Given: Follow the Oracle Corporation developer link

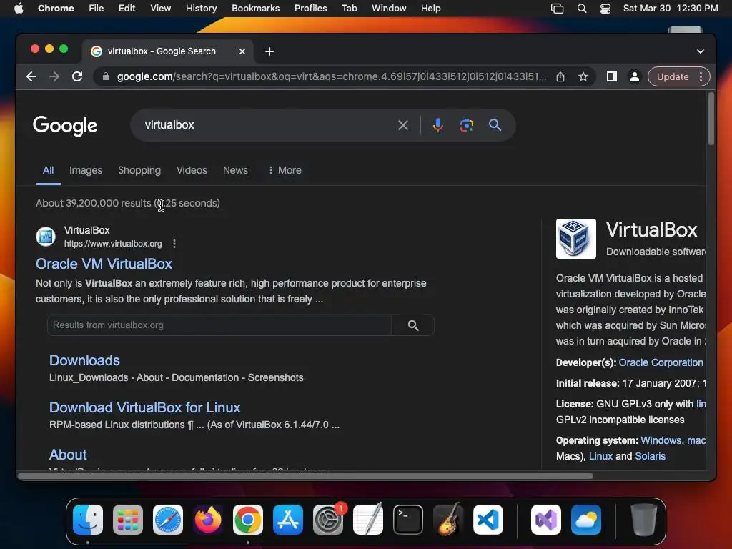Looking at the screenshot, I should point(661,362).
